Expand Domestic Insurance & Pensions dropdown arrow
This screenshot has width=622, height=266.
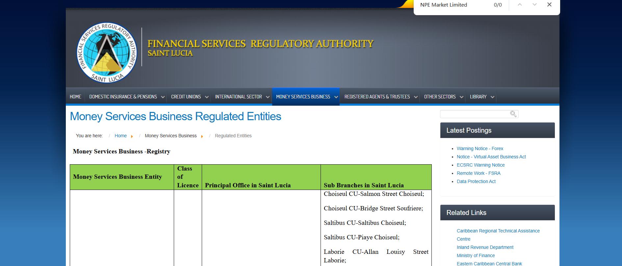(x=163, y=97)
